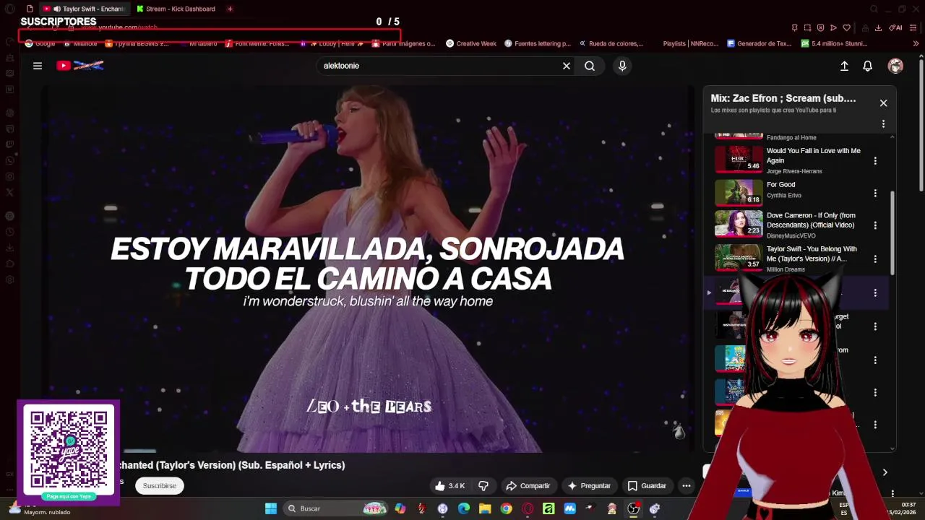The height and width of the screenshot is (520, 925).
Task: Open Microsoft Edge from the taskbar
Action: [x=464, y=508]
